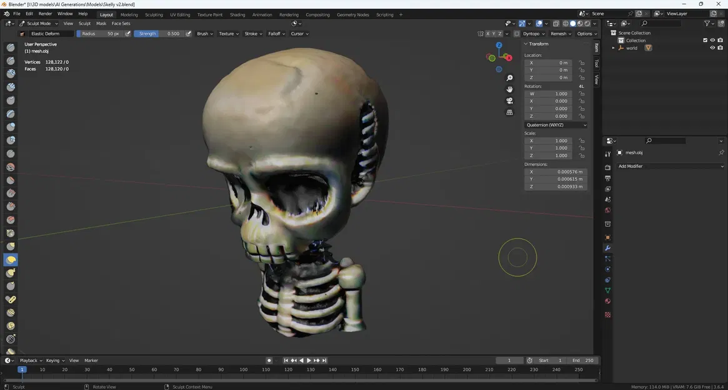
Task: Open the Dyntopo dropdown in the header
Action: [535, 34]
